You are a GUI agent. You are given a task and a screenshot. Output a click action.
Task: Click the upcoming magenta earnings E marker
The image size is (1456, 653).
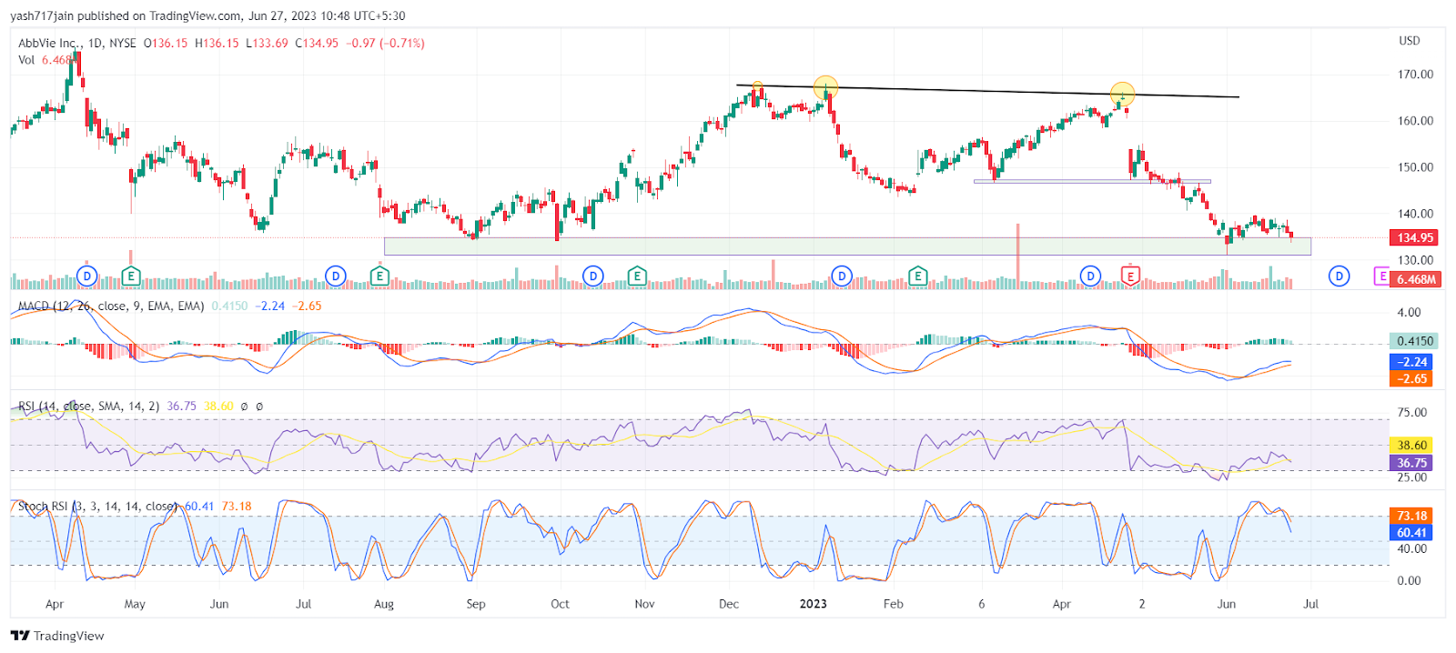coord(1382,276)
